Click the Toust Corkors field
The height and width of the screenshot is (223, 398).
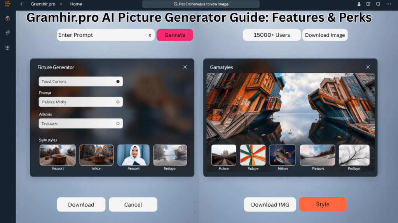tap(81, 81)
